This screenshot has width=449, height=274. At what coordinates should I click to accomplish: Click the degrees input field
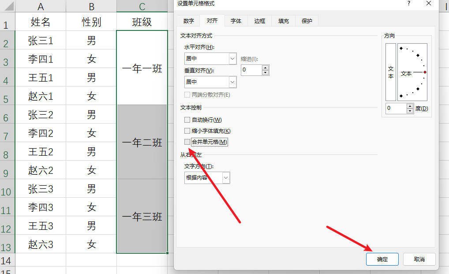point(396,109)
